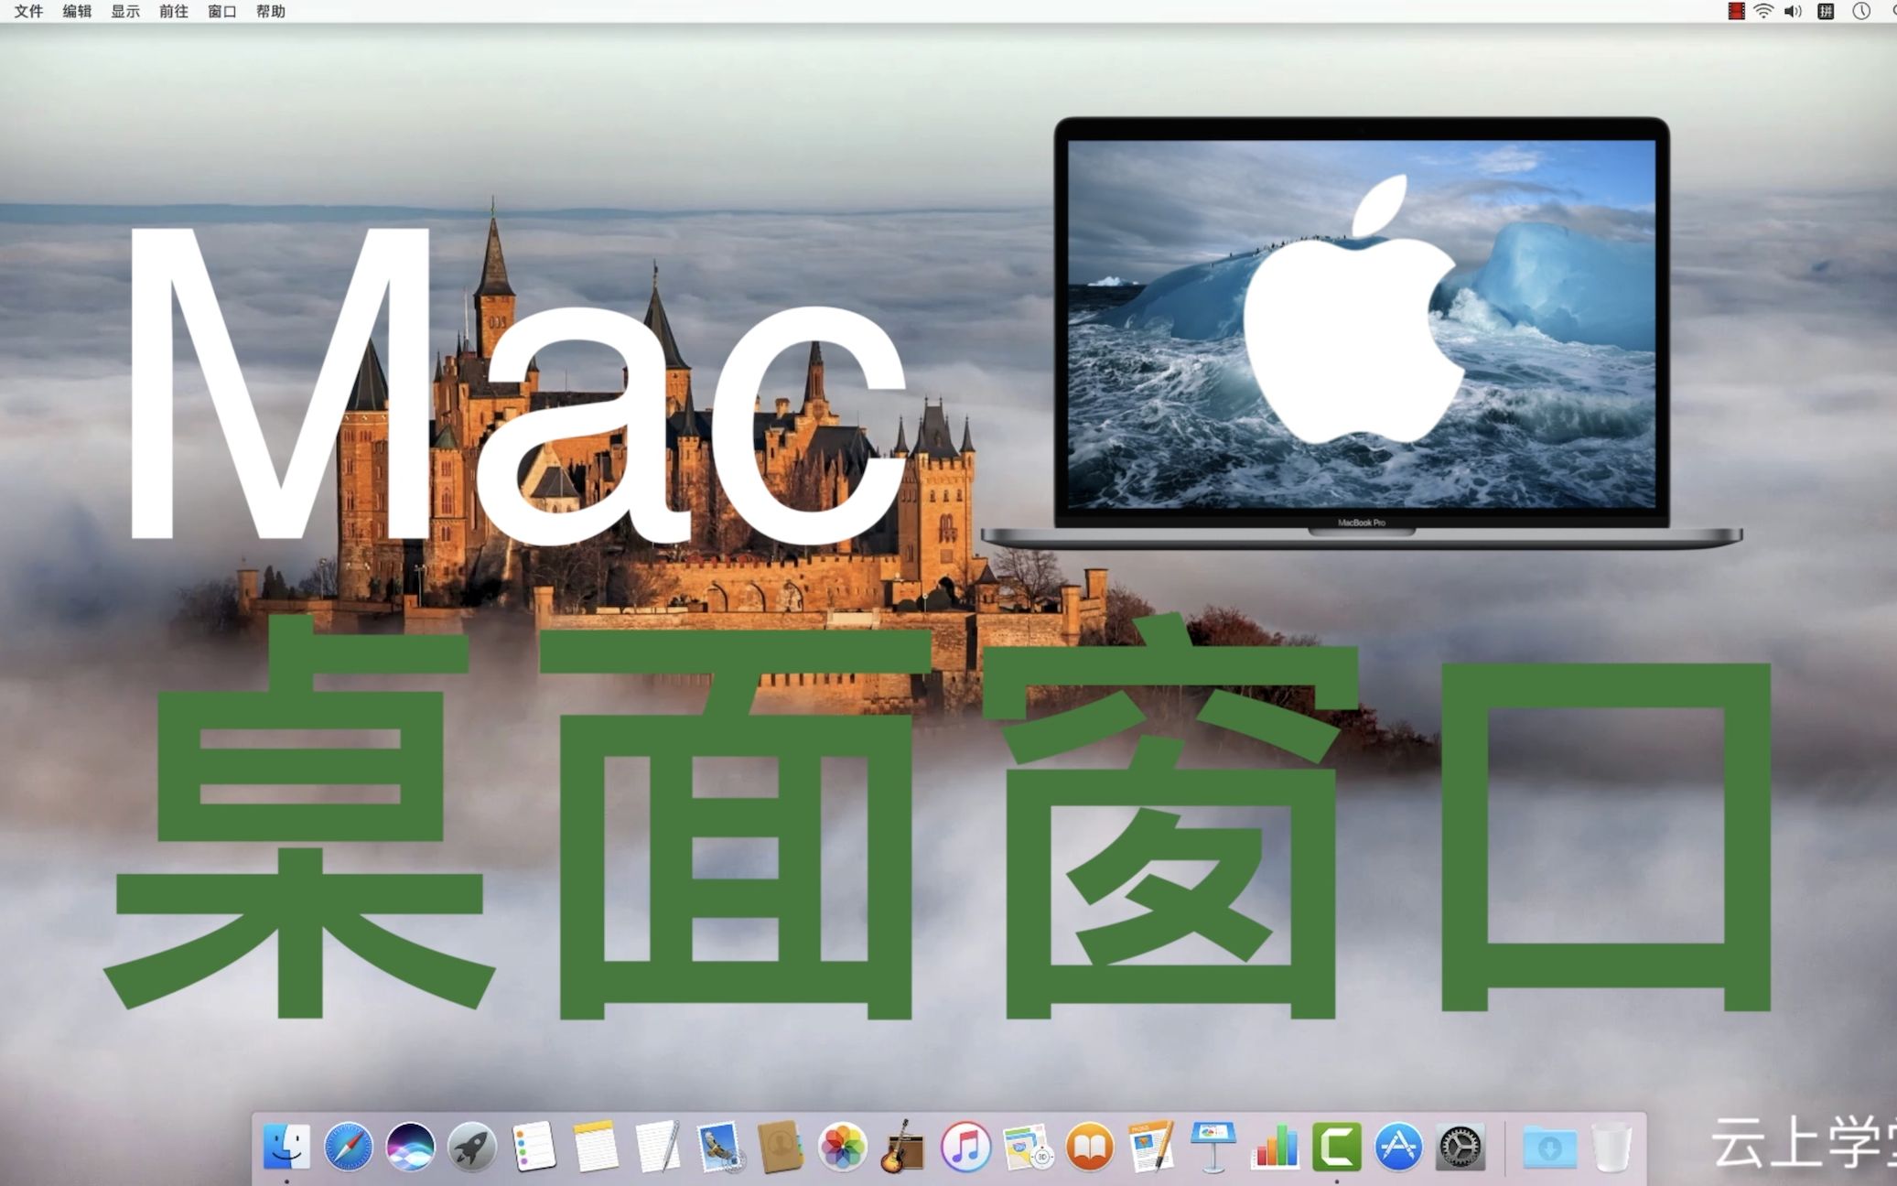Open the App Store
This screenshot has width=1897, height=1186.
pos(1396,1148)
